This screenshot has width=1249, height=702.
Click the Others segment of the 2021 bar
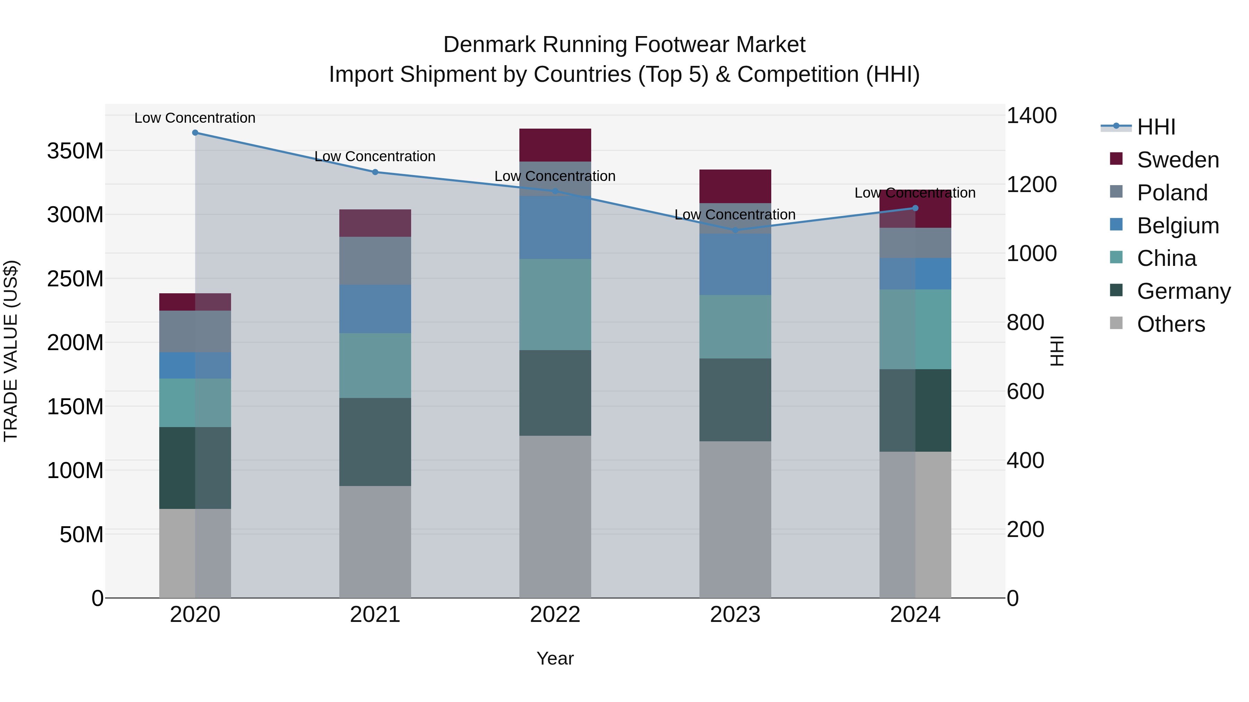pyautogui.click(x=375, y=541)
